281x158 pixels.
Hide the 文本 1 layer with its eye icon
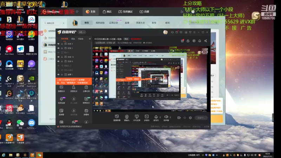(58, 48)
